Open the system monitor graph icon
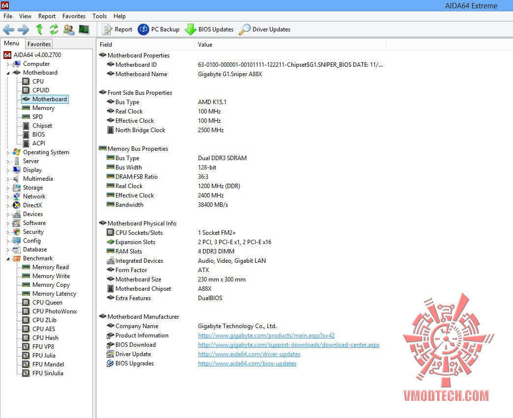513x418 pixels. point(84,29)
